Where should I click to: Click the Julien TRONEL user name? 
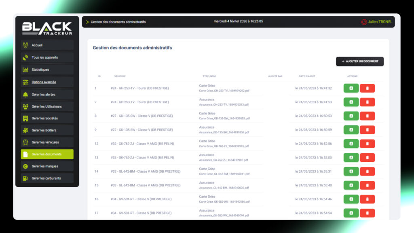pyautogui.click(x=380, y=22)
